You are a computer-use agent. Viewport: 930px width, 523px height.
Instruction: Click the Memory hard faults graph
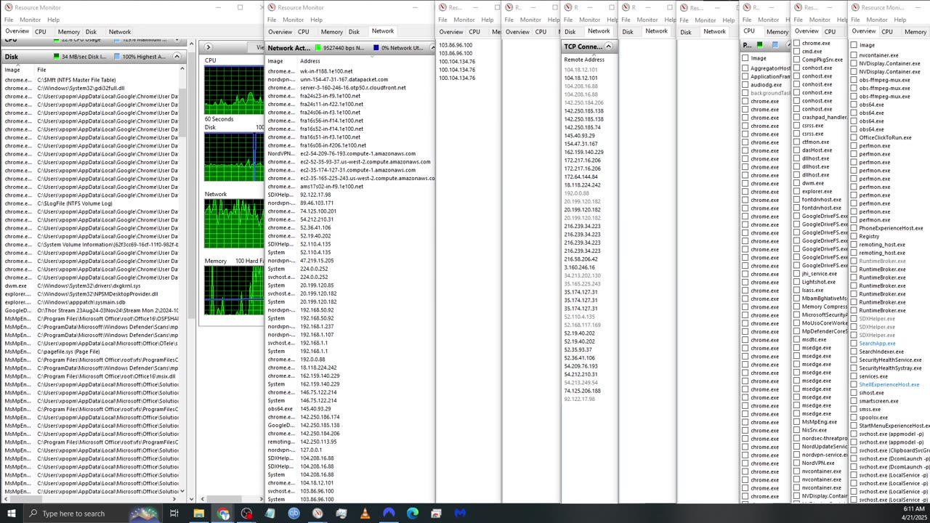tap(234, 291)
